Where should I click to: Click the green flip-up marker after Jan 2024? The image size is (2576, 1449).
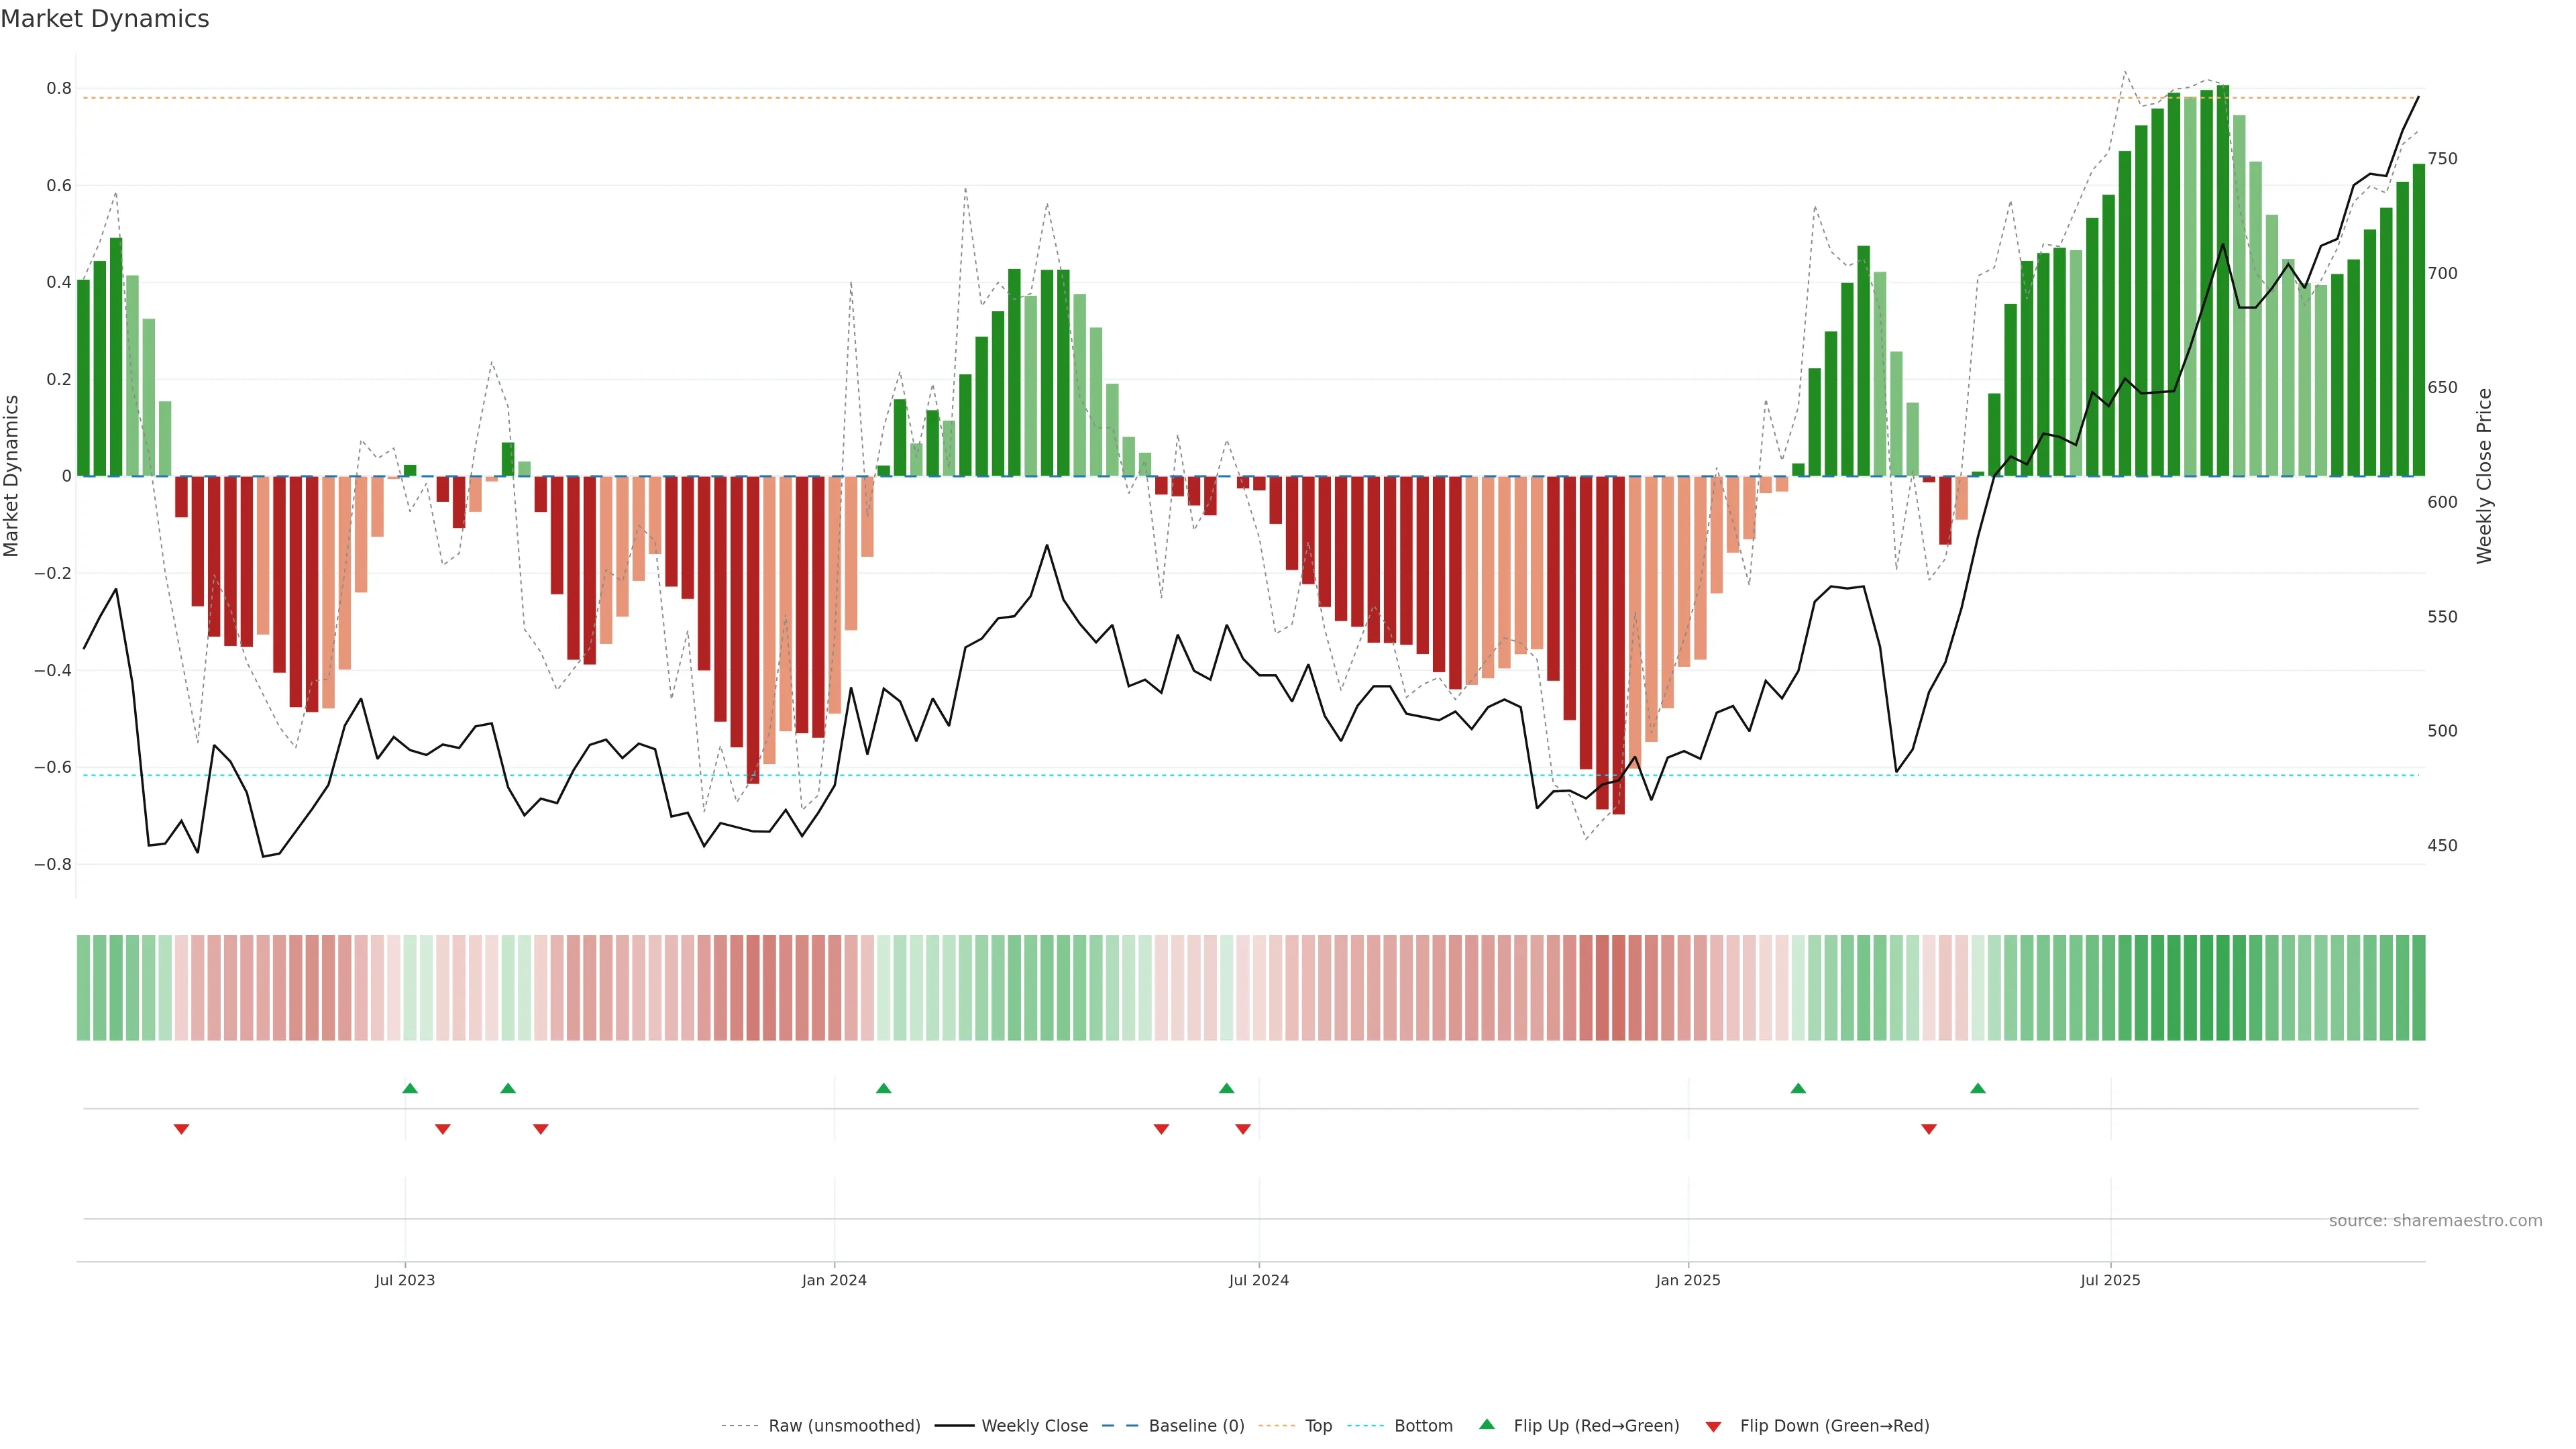click(x=883, y=1088)
